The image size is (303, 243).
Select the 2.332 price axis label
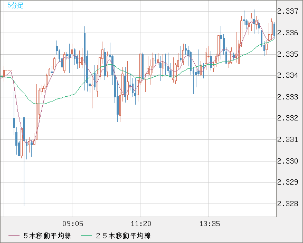[288, 118]
